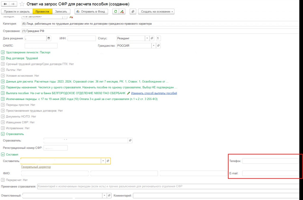This screenshot has height=200, width=303.
Task: Open the Гражданство value with its open icon
Action: click(158, 46)
